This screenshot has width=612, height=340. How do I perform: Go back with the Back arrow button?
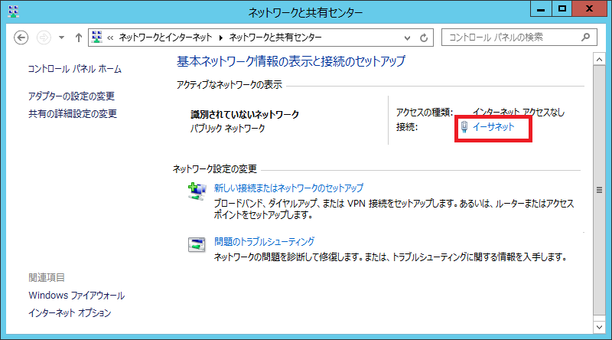click(x=21, y=38)
